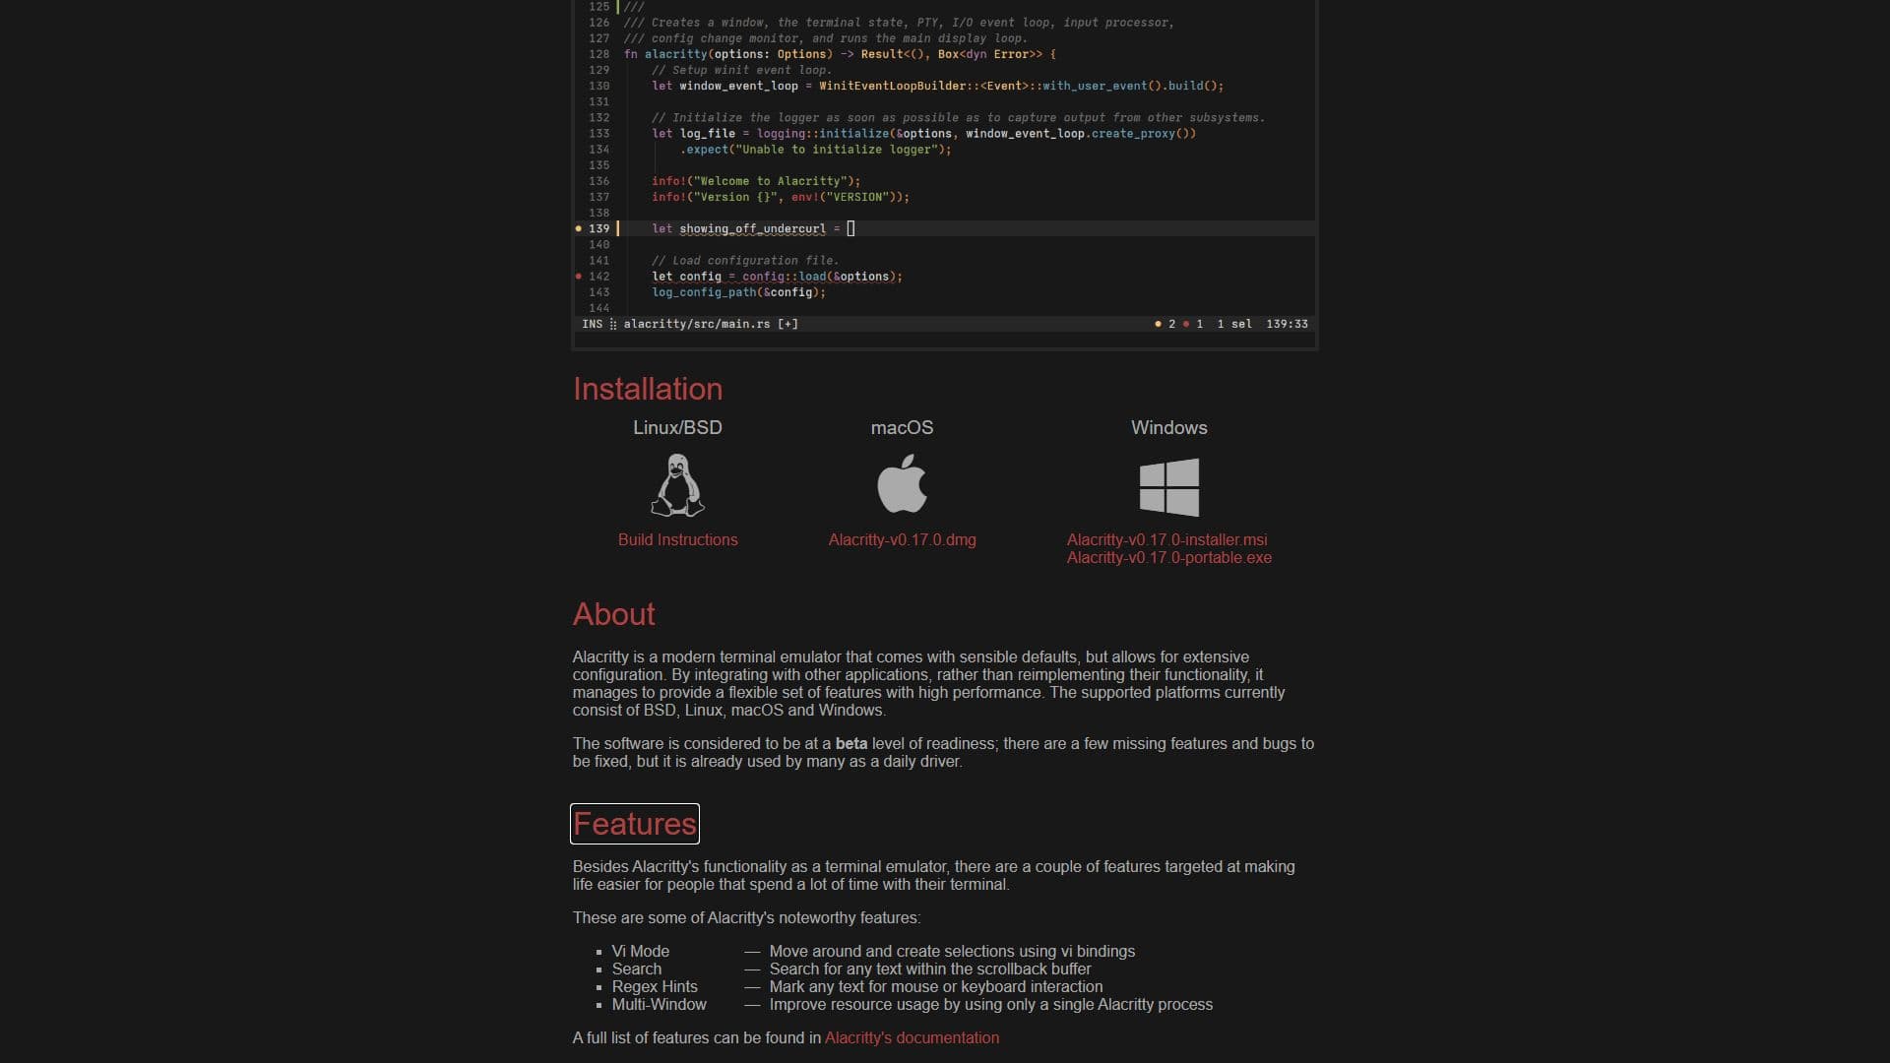Click the About heading
Screen dimensions: 1890x1063
tap(614, 614)
